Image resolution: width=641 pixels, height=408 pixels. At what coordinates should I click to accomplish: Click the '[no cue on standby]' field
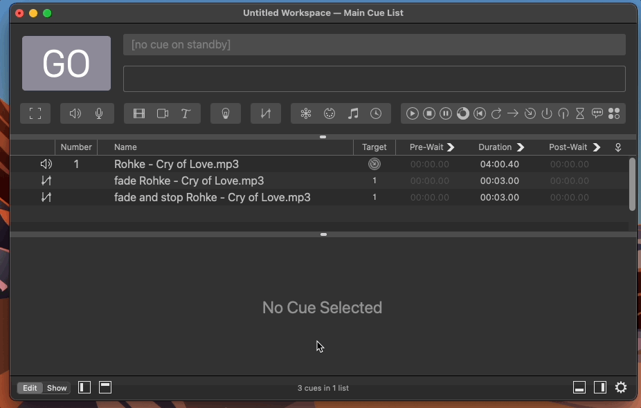tap(374, 44)
